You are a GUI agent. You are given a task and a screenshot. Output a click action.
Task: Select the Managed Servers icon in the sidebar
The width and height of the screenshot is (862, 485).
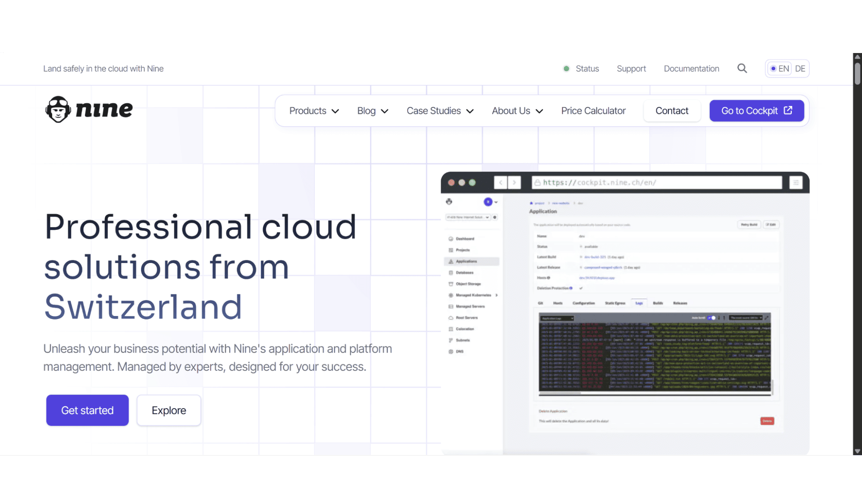click(x=451, y=307)
